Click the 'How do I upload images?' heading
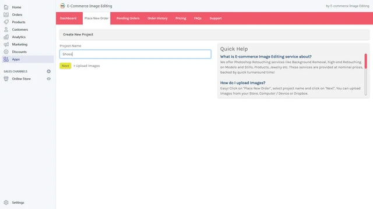The height and width of the screenshot is (209, 373). pos(242,82)
